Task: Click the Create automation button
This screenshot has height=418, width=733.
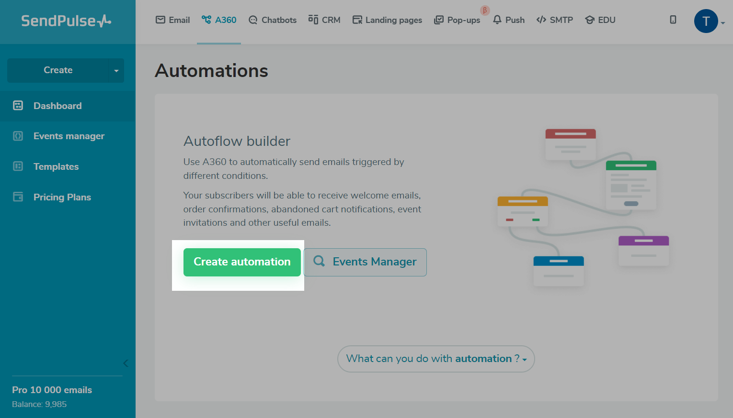Action: [x=242, y=262]
